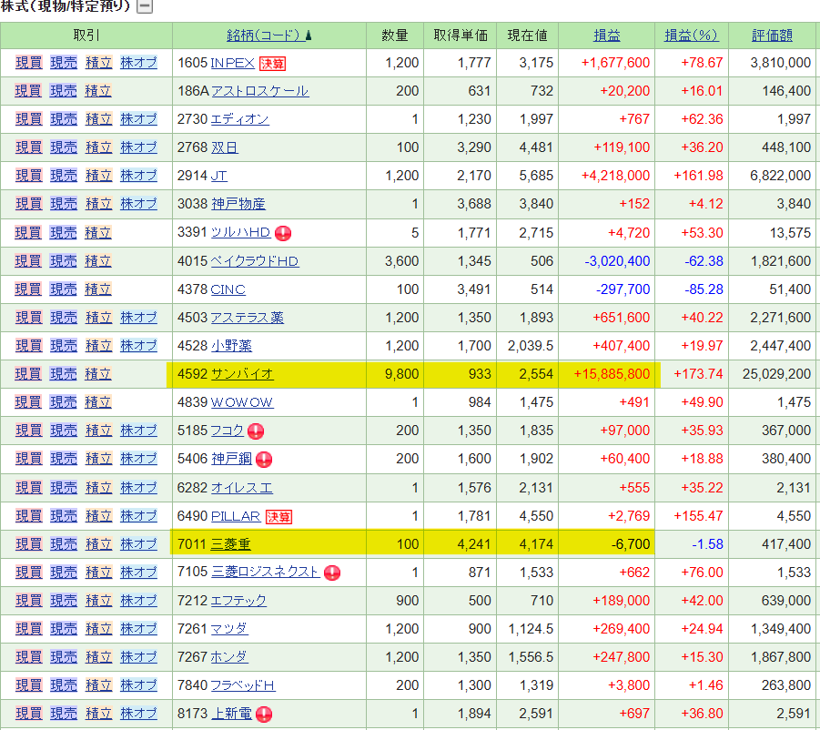Image resolution: width=820 pixels, height=730 pixels.
Task: Open the ベイクラウドHD stock link
Action: (255, 261)
